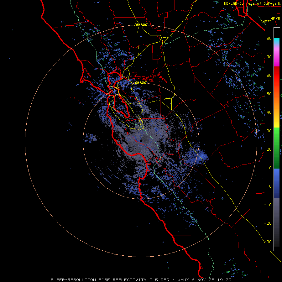
Task: Click the 70 dBZ scale value
Action: pos(269,57)
